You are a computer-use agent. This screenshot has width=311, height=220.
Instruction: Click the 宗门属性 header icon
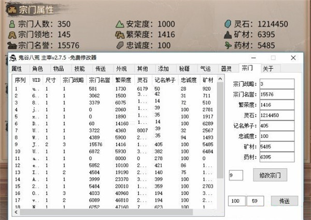point(12,10)
